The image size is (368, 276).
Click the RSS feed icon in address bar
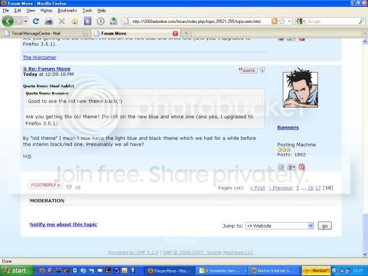coord(275,21)
